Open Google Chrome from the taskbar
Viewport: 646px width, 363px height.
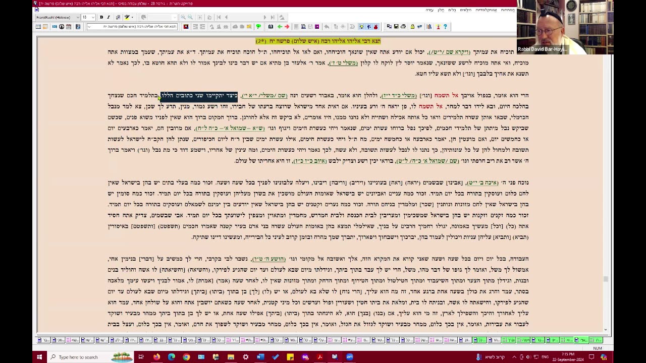[x=186, y=357]
